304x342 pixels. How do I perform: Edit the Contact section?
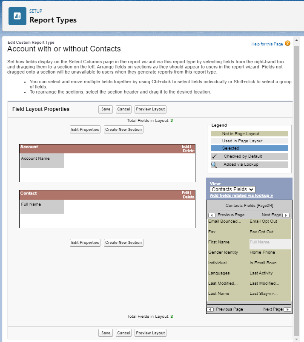[x=185, y=193]
